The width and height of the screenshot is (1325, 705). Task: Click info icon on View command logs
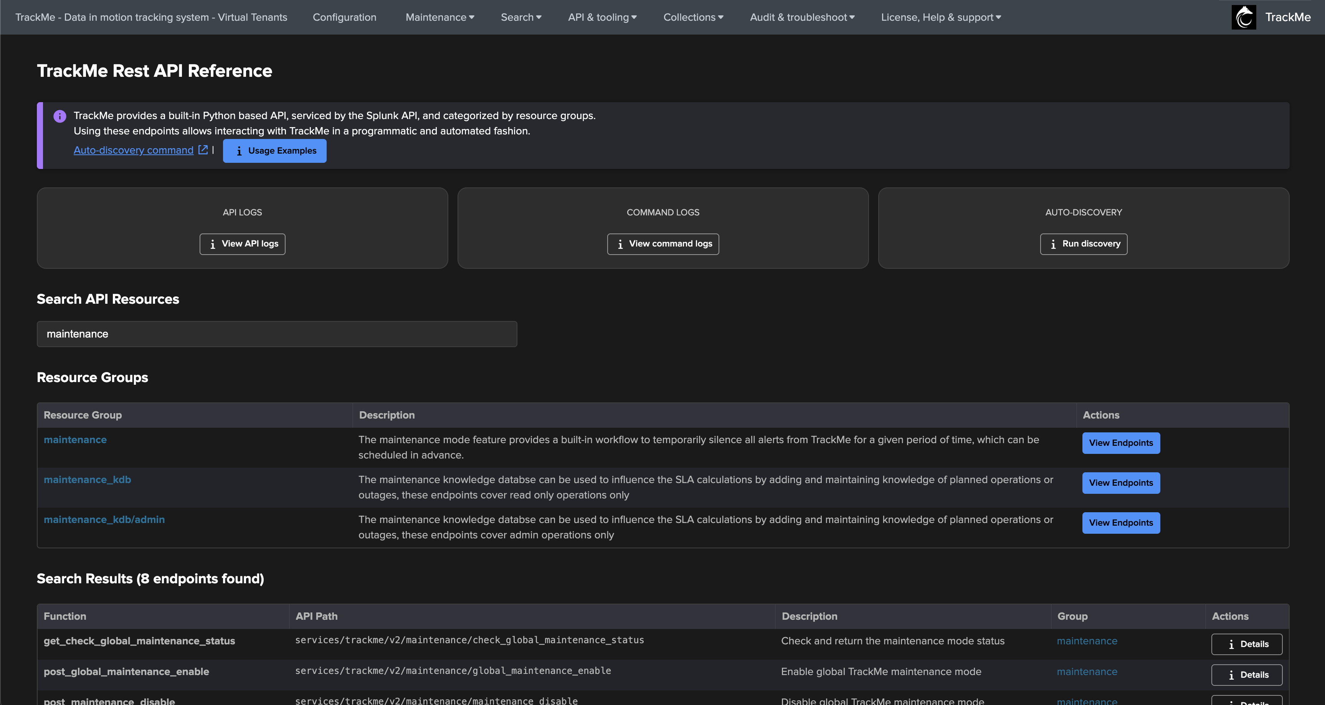point(620,244)
